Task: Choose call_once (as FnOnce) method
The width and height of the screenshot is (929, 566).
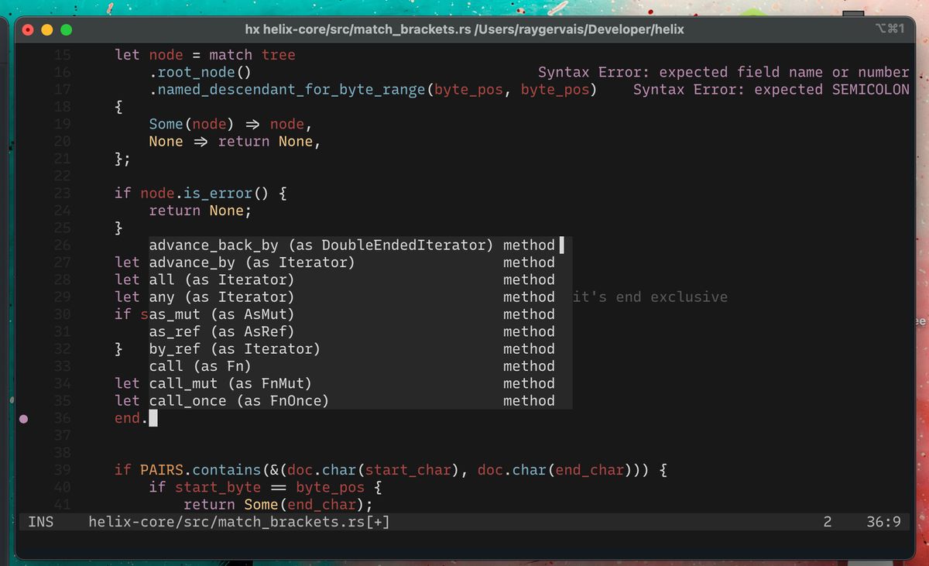Action: pyautogui.click(x=238, y=400)
